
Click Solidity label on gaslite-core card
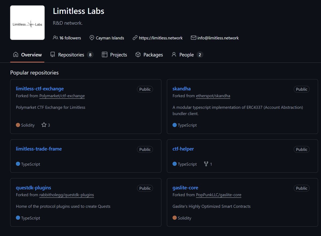[185, 218]
